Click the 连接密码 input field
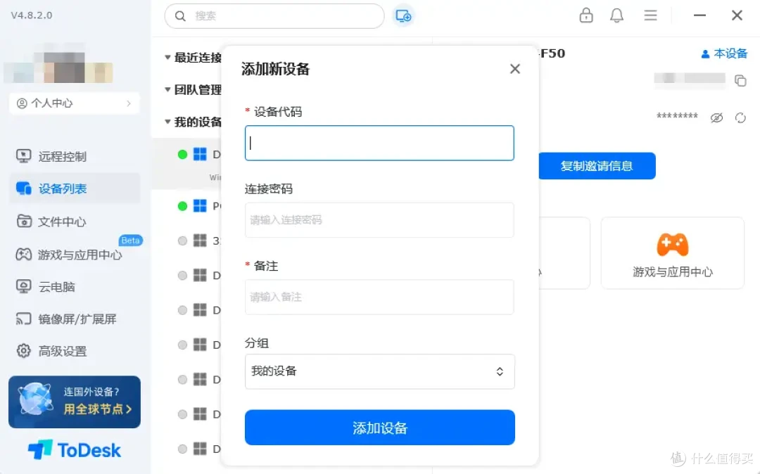The width and height of the screenshot is (760, 474). pos(379,220)
